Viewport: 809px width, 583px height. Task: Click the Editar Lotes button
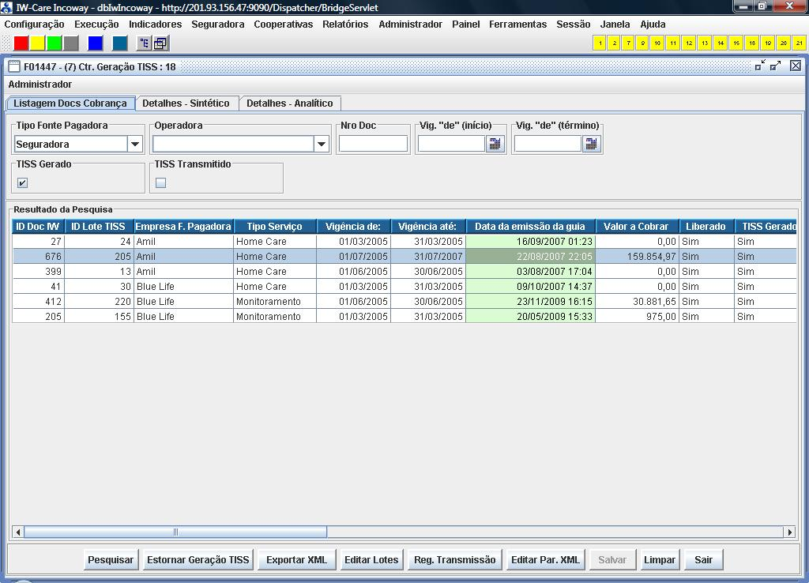point(371,560)
